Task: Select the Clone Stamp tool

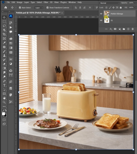Action: pyautogui.click(x=4, y=55)
